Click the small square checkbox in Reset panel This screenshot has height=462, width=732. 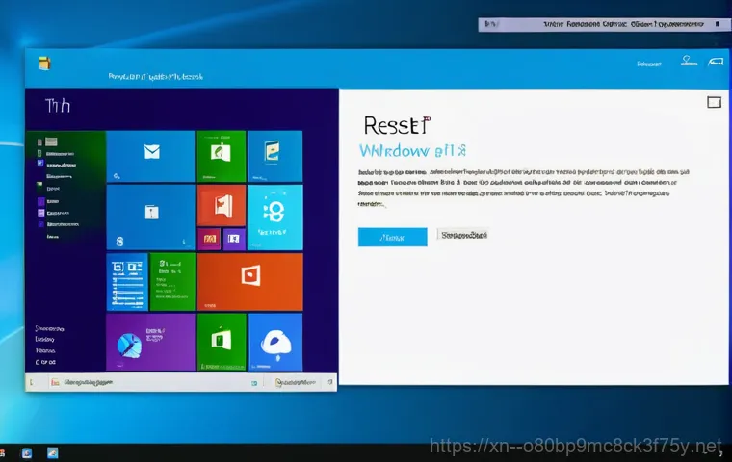[714, 102]
